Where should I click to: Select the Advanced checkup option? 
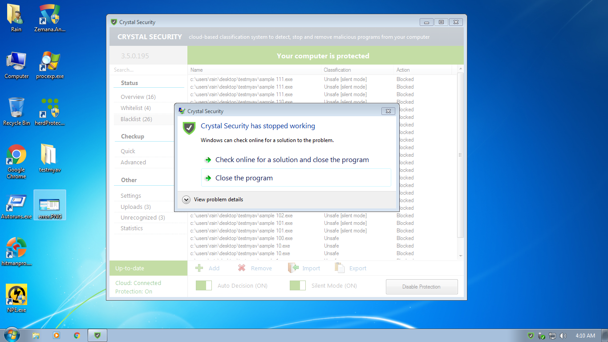tap(133, 163)
